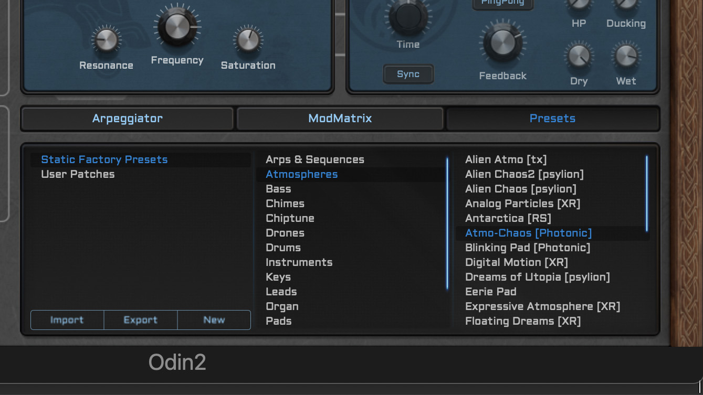This screenshot has width=703, height=395.
Task: Open the Arpeggiator tab
Action: pyautogui.click(x=127, y=119)
